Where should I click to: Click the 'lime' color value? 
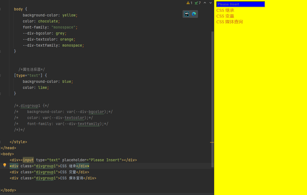point(43,87)
